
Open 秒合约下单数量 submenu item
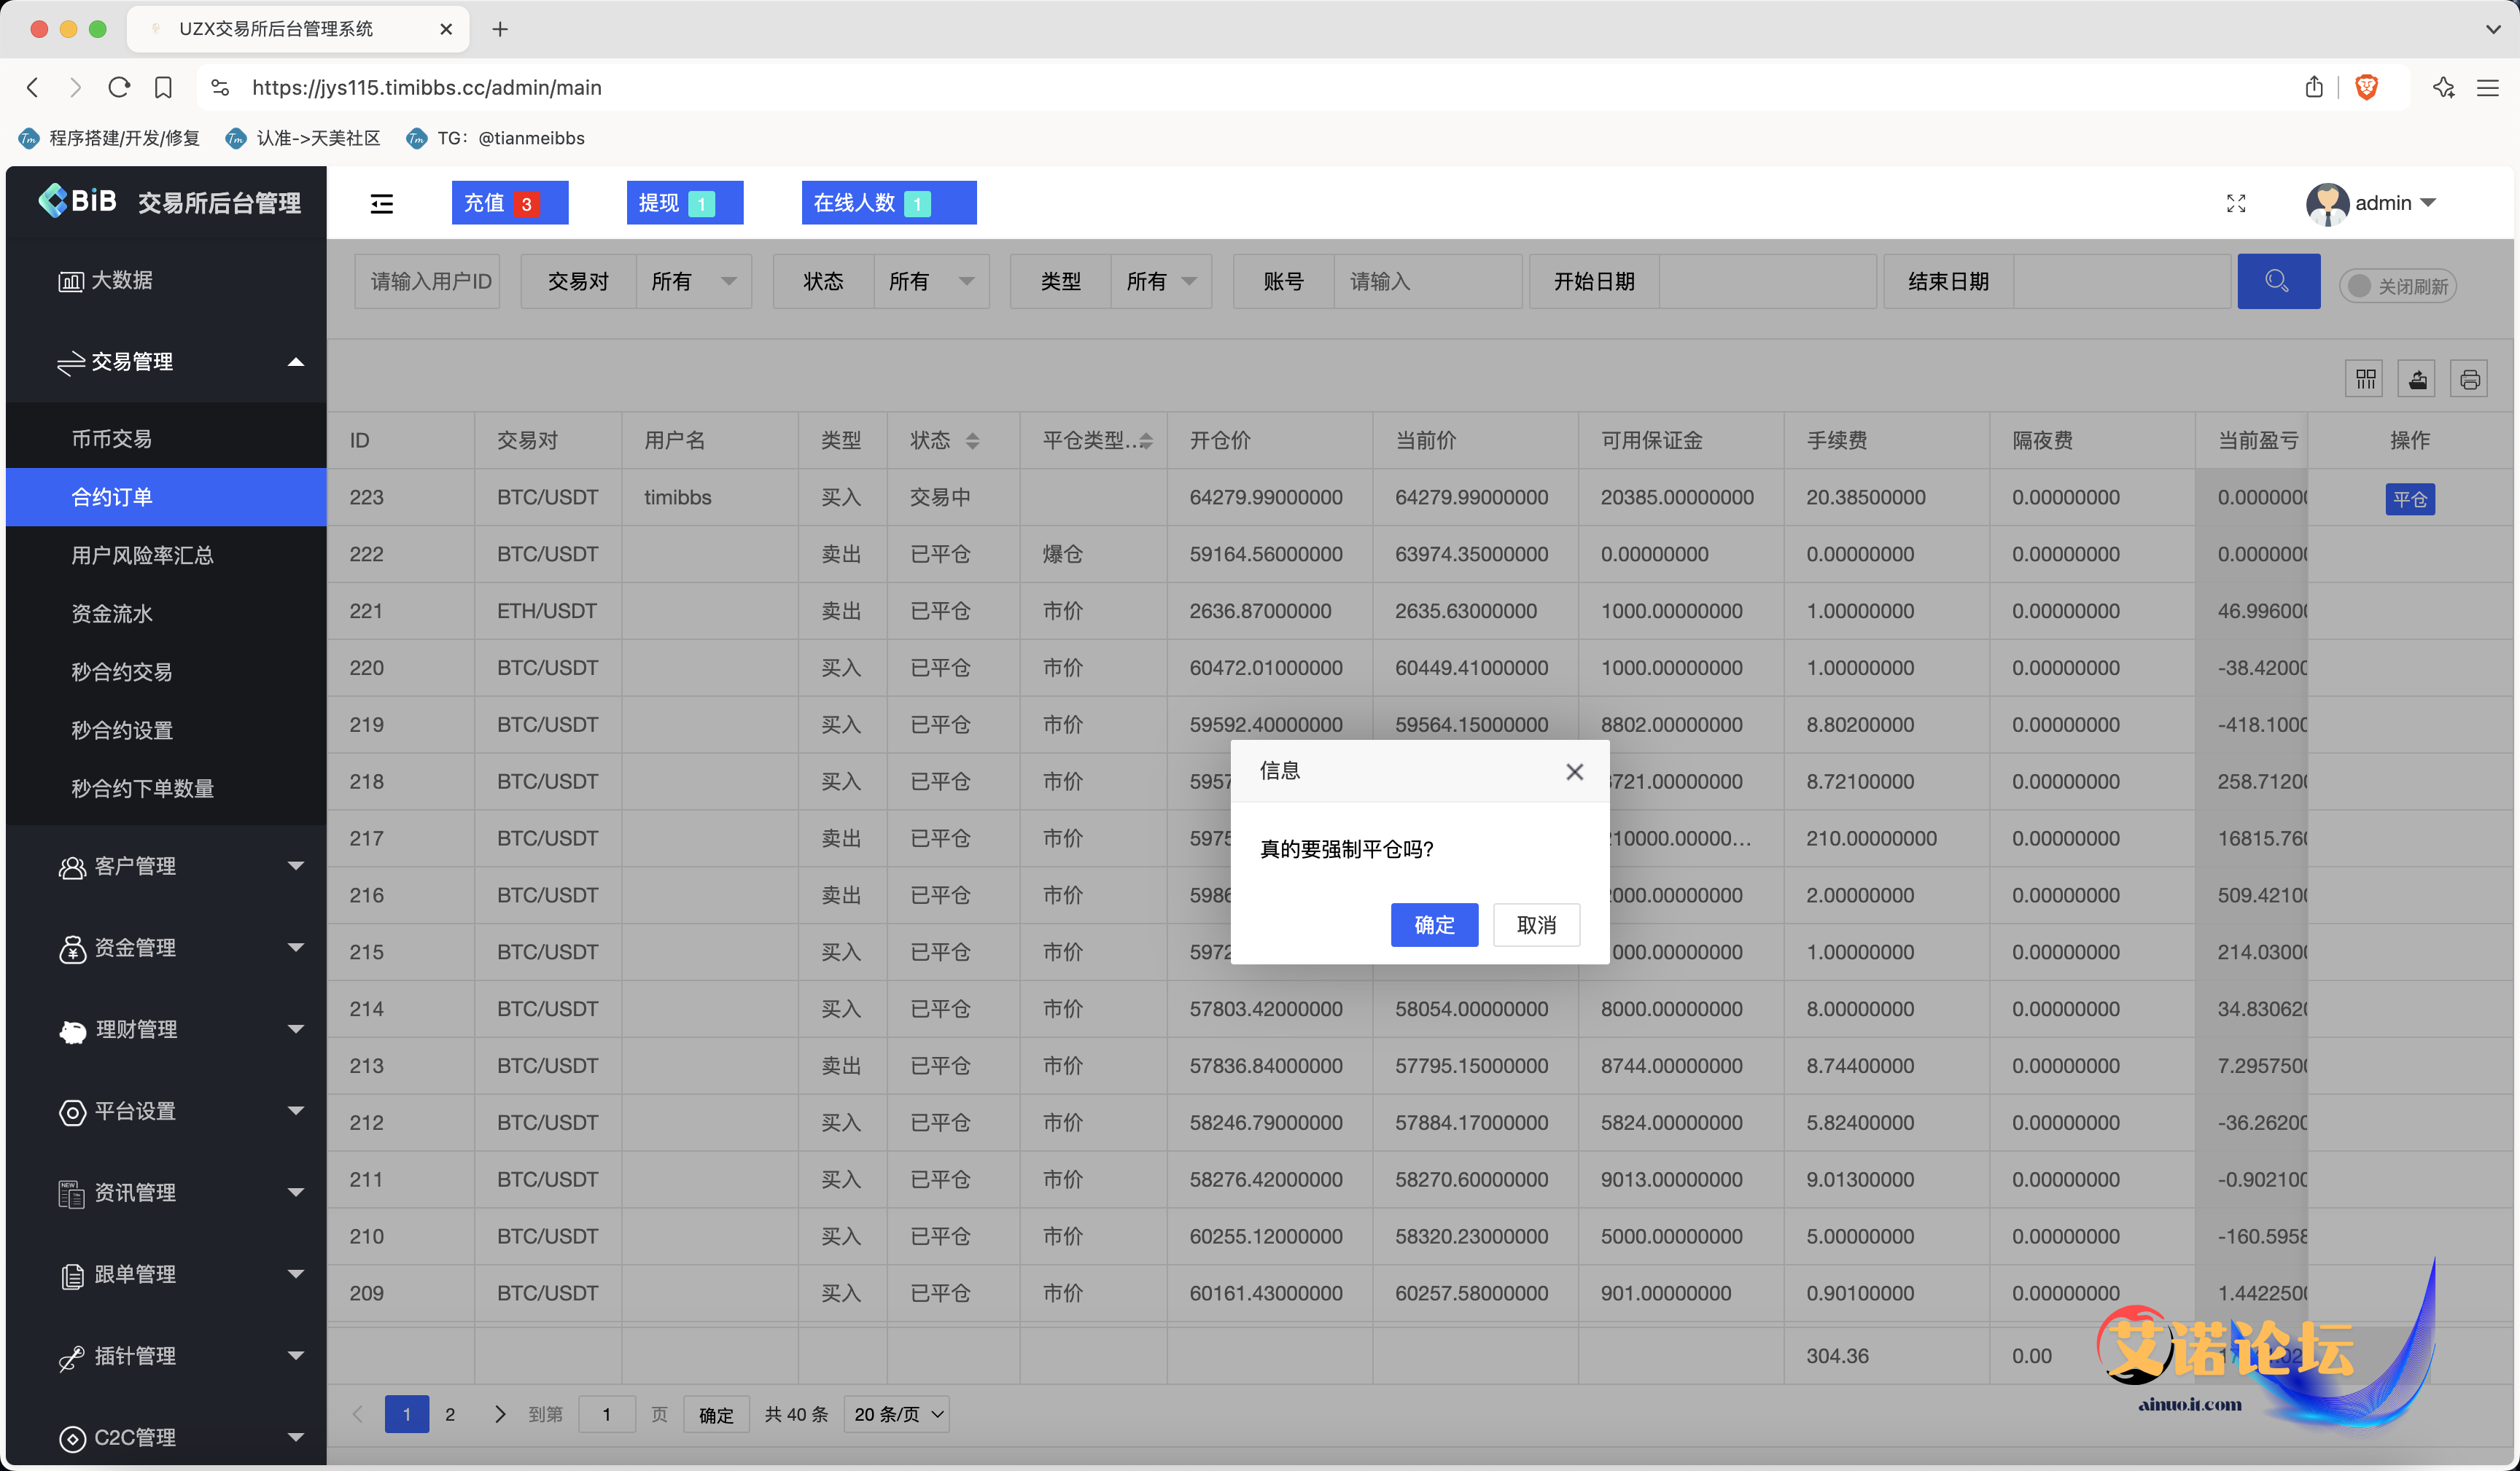pos(166,788)
